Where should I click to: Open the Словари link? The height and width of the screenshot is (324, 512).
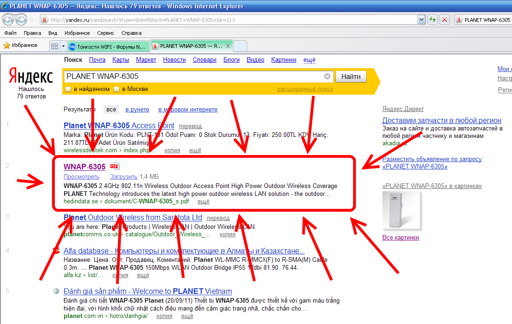coord(204,60)
